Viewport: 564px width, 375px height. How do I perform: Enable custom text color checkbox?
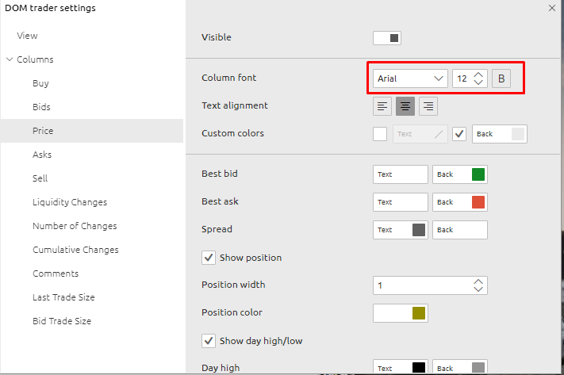pos(380,134)
